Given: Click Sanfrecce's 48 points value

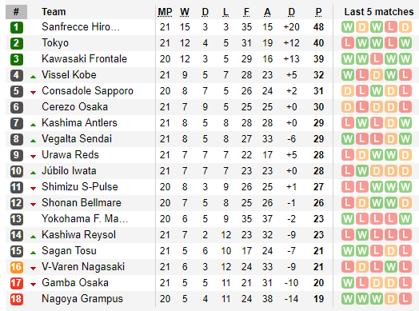Looking at the screenshot, I should (x=318, y=27).
